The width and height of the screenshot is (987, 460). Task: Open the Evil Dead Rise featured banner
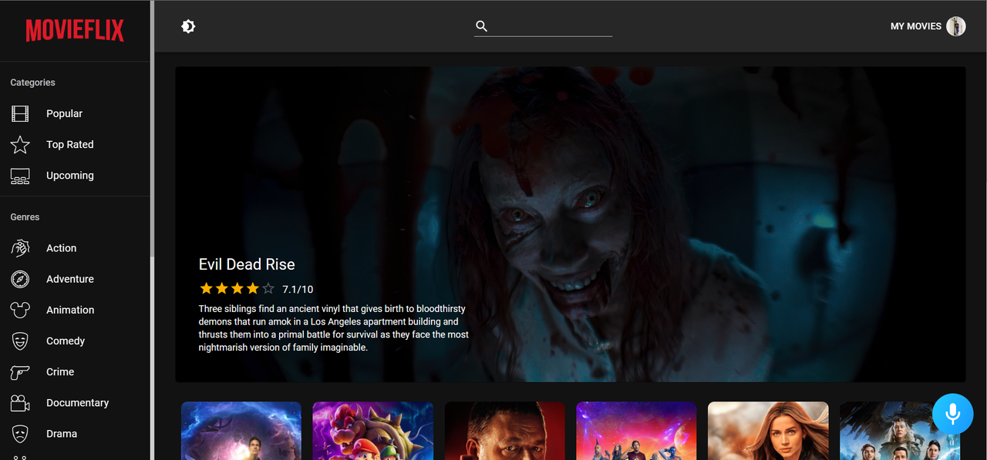[571, 224]
